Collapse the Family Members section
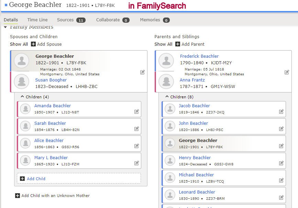Image resolution: width=298 pixels, height=208 pixels. click(x=5, y=27)
